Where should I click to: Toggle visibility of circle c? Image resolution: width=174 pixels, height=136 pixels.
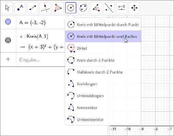click(8, 40)
